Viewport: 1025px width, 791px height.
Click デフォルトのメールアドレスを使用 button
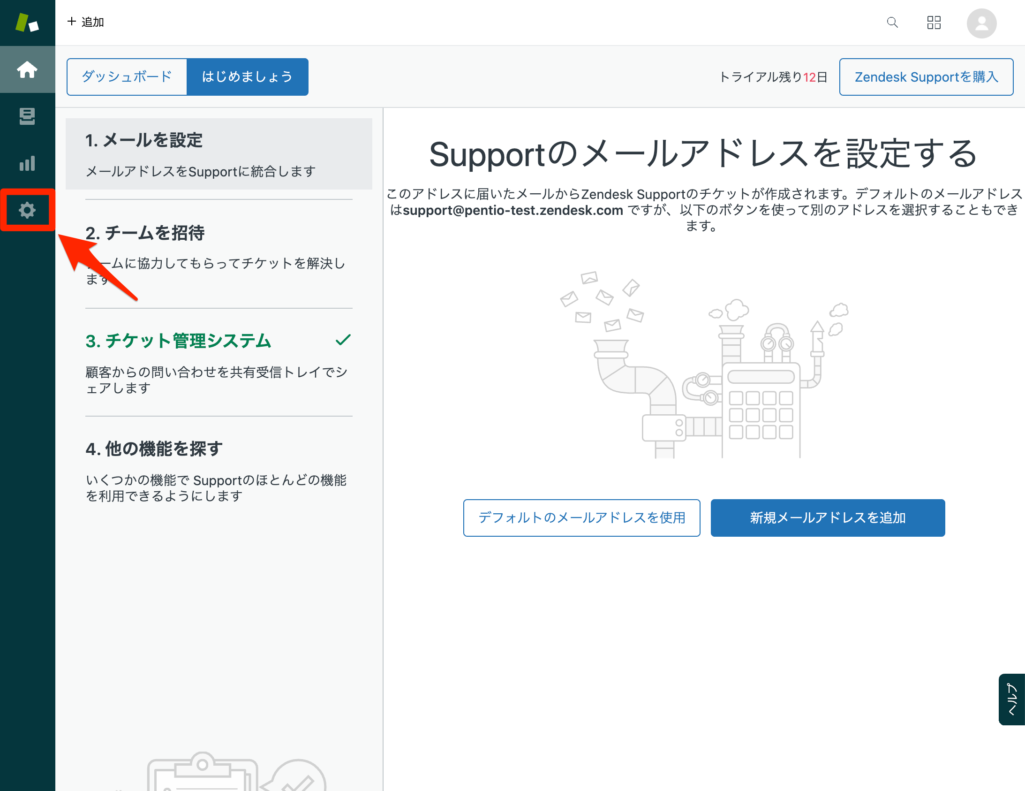click(x=581, y=517)
